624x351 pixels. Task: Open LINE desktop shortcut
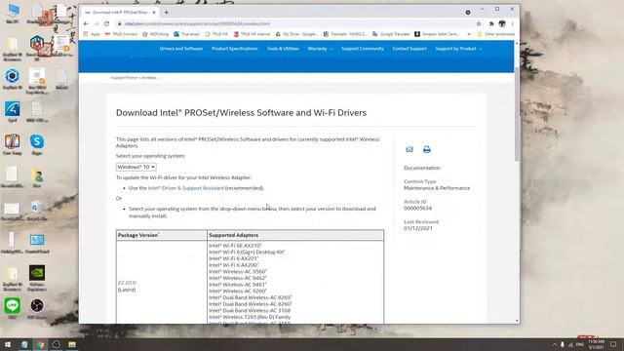13,308
